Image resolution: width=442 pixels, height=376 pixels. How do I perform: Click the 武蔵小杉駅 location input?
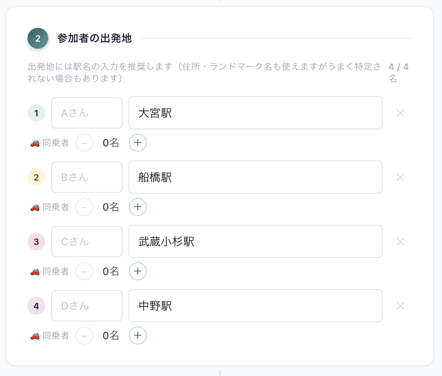click(x=255, y=242)
